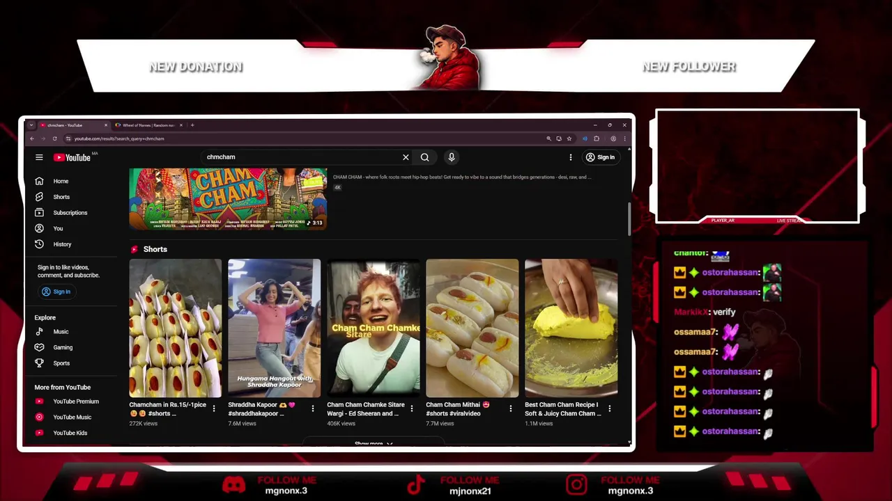Image resolution: width=892 pixels, height=501 pixels.
Task: Open options for Shraddha Kapoor short
Action: [313, 409]
